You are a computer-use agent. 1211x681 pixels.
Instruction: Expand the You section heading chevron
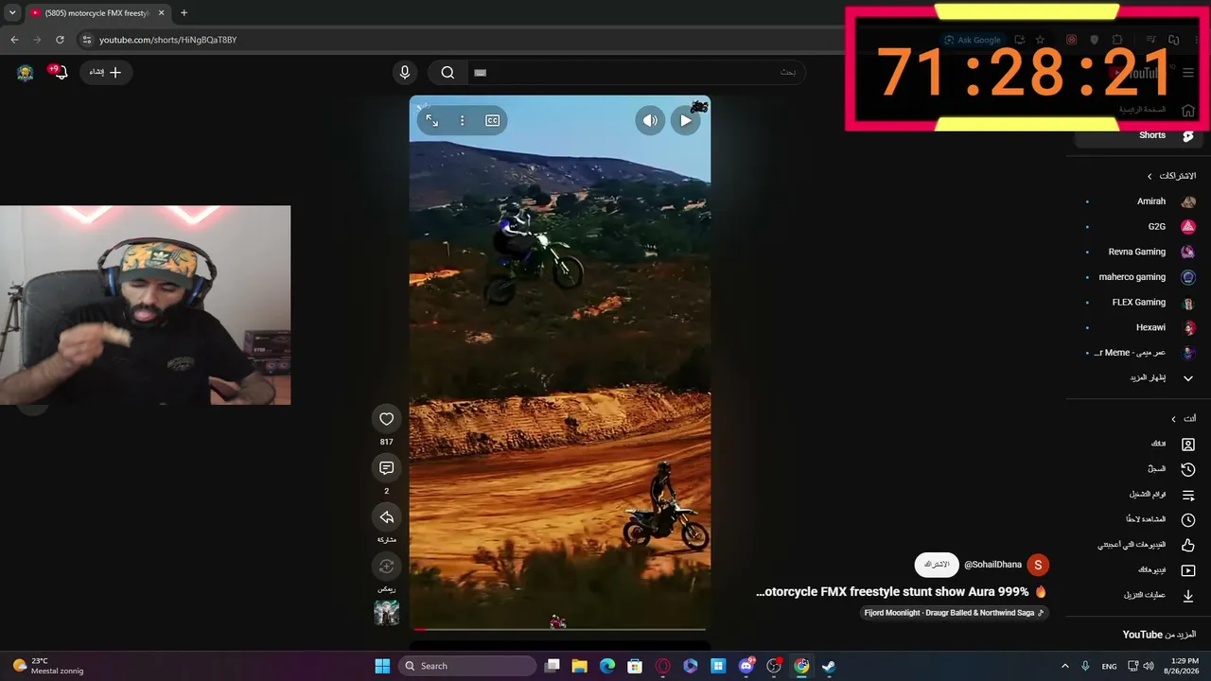pyautogui.click(x=1173, y=419)
